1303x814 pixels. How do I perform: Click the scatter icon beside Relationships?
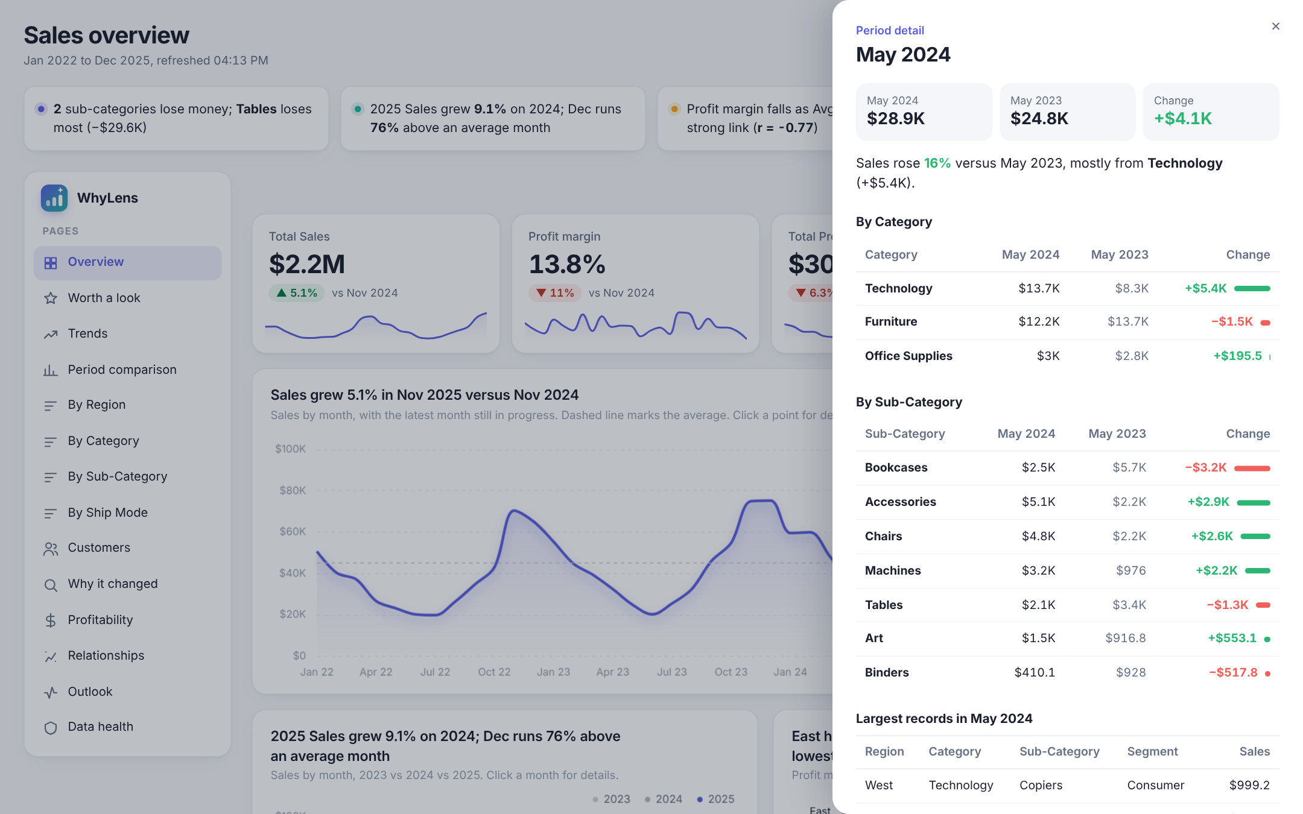tap(51, 657)
